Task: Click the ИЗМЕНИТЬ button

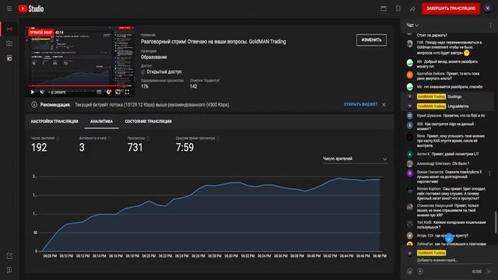Action: point(371,40)
